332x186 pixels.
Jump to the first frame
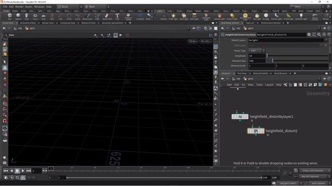6,171
